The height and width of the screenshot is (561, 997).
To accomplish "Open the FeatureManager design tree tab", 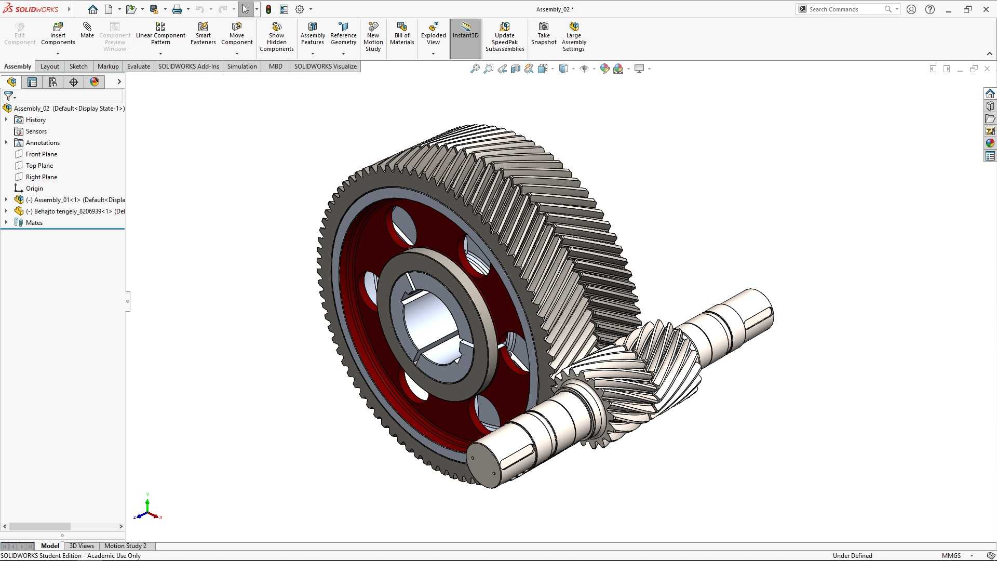I will (11, 82).
